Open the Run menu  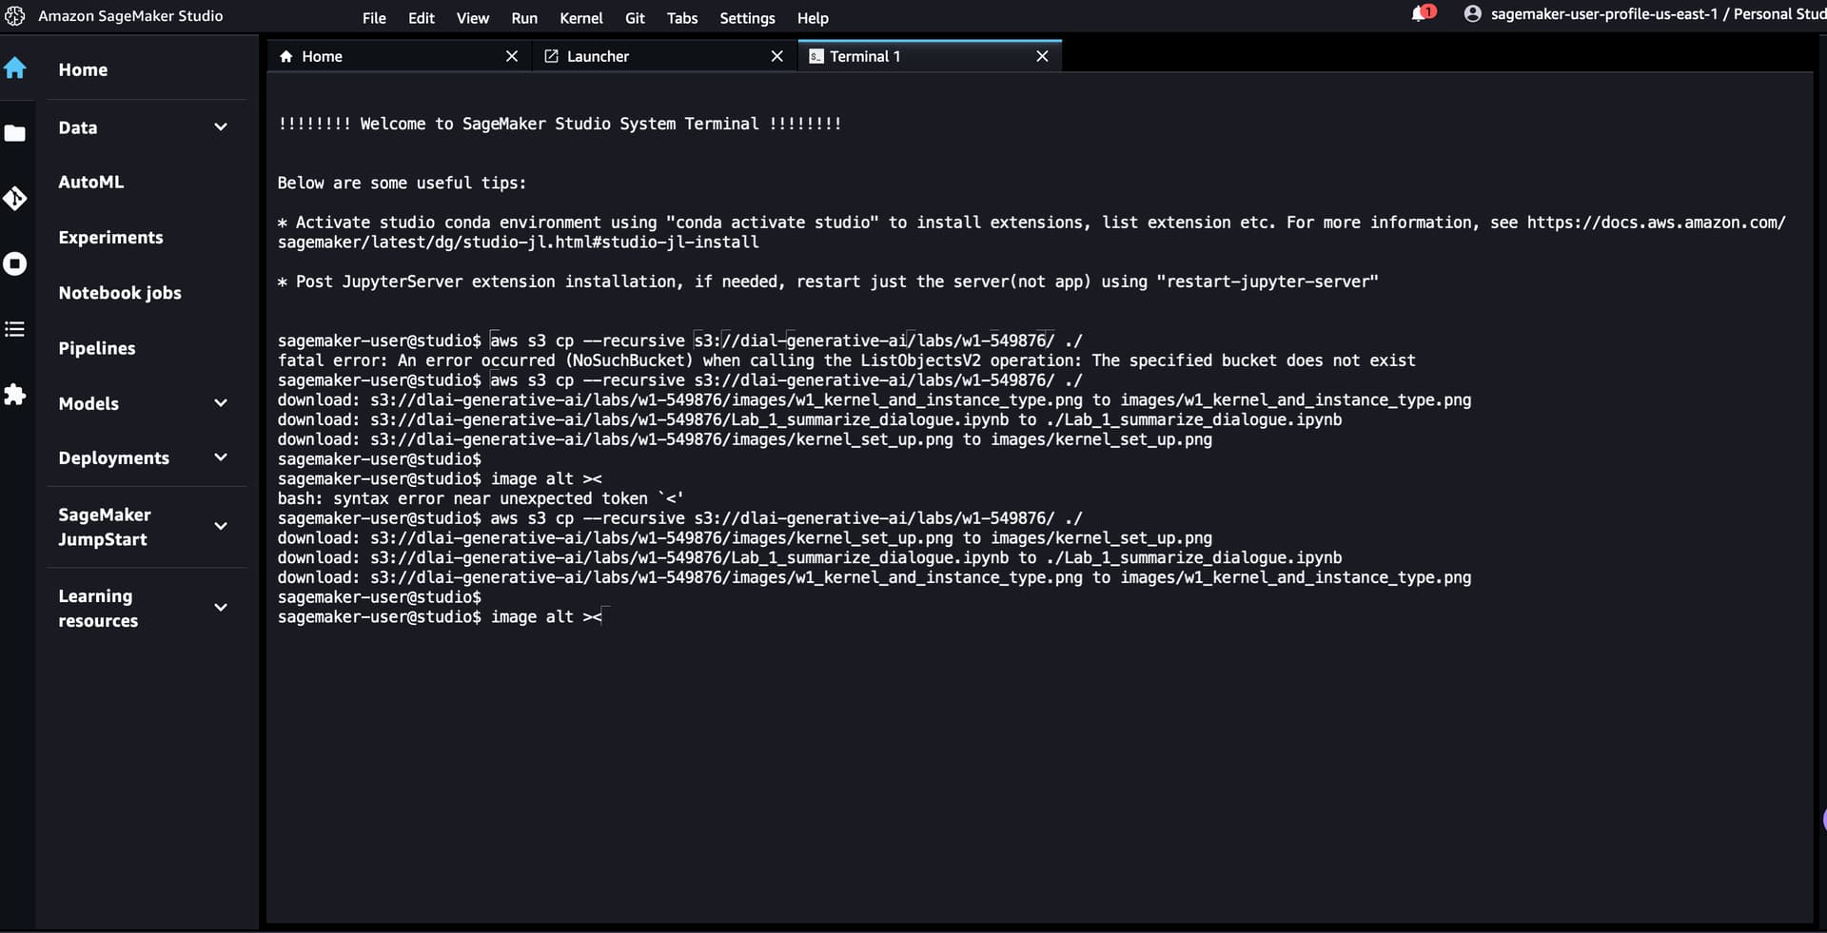[524, 18]
